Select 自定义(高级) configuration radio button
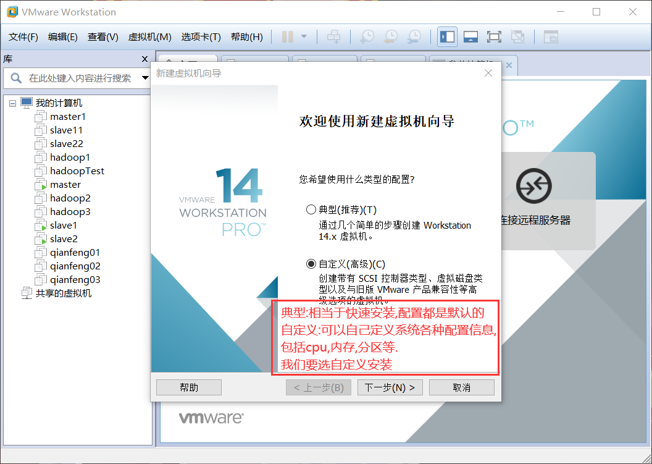 pos(311,264)
